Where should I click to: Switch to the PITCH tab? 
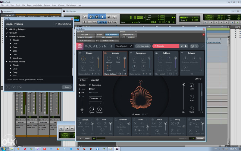[83, 80]
